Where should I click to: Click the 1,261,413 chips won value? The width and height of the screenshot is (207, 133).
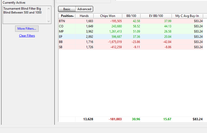[116, 32]
